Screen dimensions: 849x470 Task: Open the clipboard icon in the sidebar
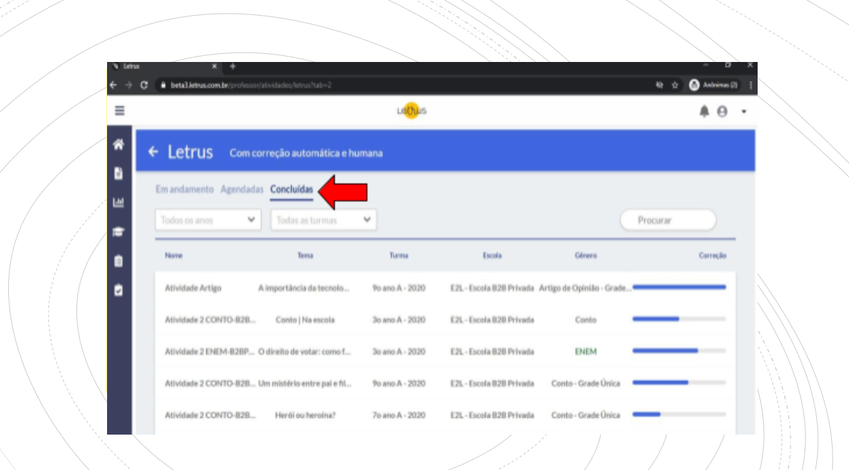(x=119, y=260)
